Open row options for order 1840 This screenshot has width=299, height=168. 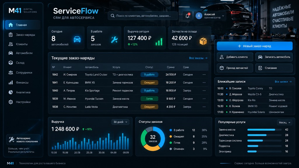(x=204, y=91)
